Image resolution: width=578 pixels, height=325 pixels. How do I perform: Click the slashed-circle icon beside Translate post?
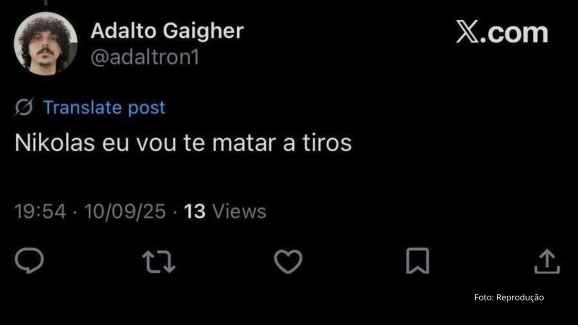[24, 107]
